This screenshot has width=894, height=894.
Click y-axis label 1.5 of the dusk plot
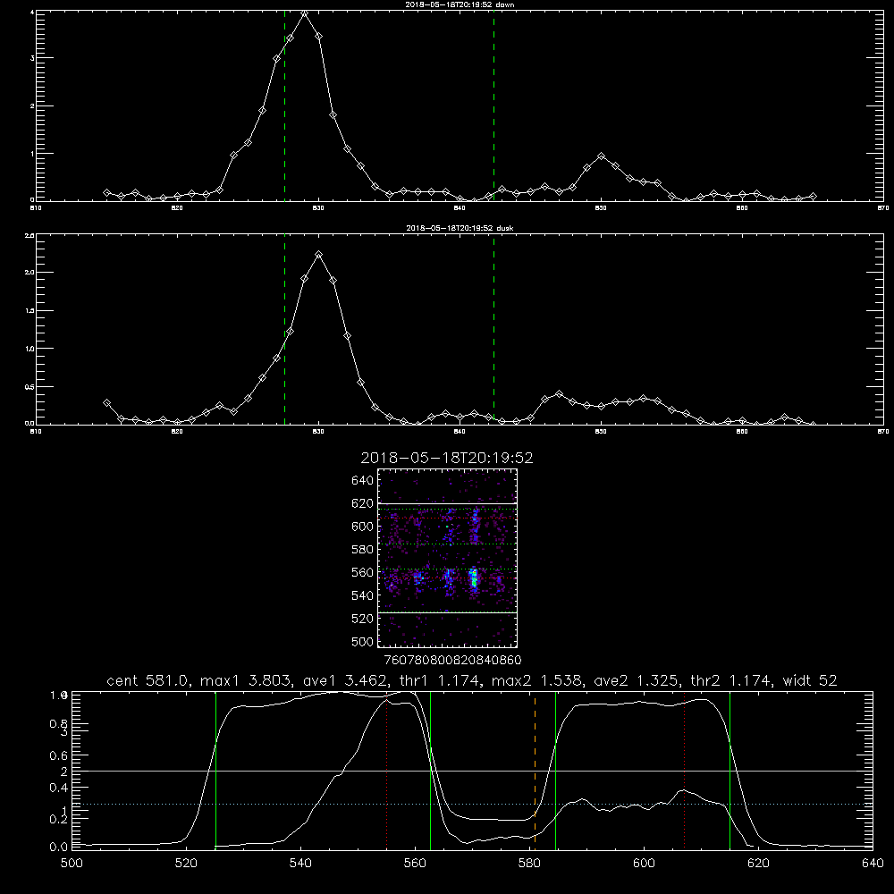(30, 311)
